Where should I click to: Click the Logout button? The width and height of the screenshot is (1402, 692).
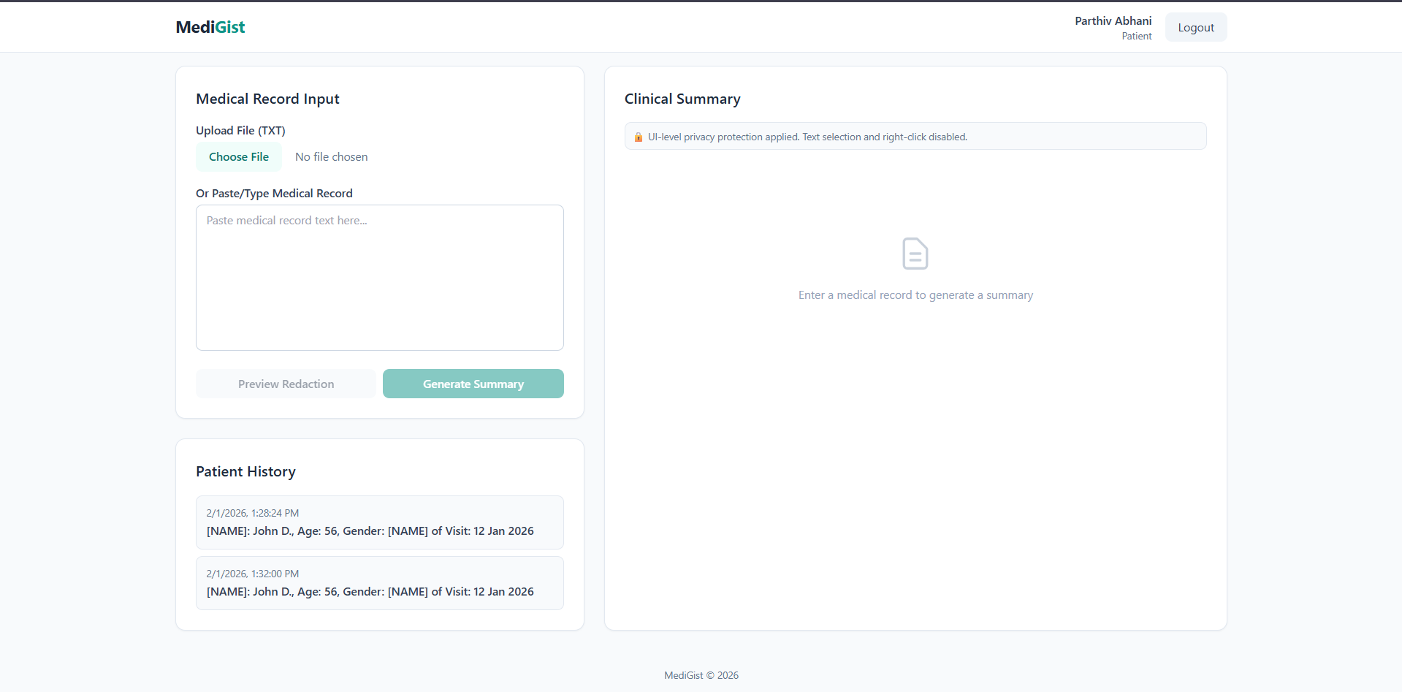[1195, 27]
